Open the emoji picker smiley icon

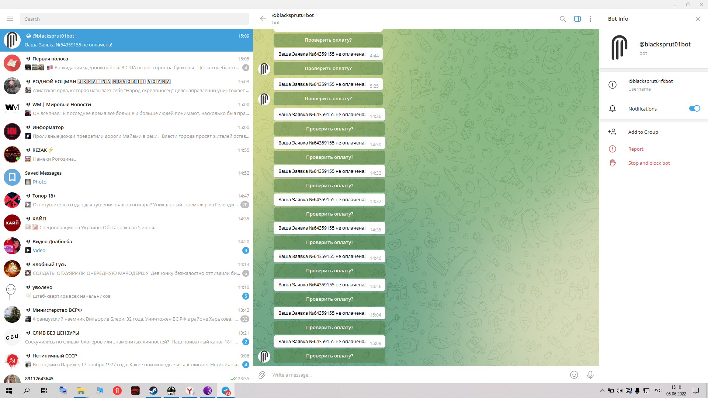pyautogui.click(x=574, y=375)
